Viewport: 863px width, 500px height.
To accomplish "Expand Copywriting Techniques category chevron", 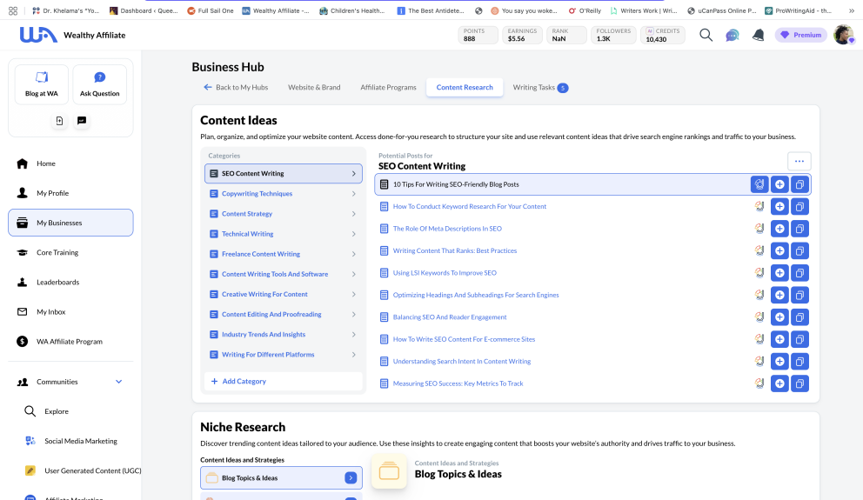I will click(x=353, y=194).
